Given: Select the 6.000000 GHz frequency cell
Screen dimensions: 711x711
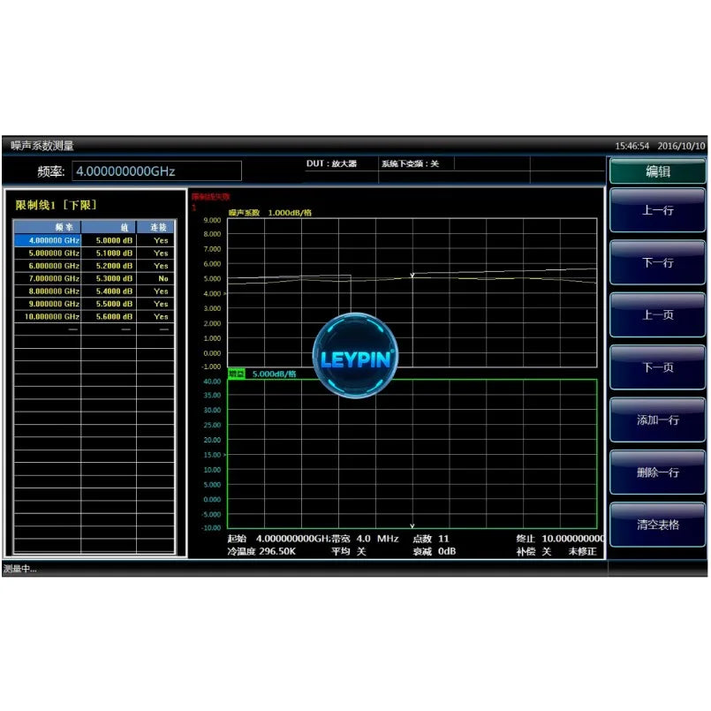Looking at the screenshot, I should point(48,266).
